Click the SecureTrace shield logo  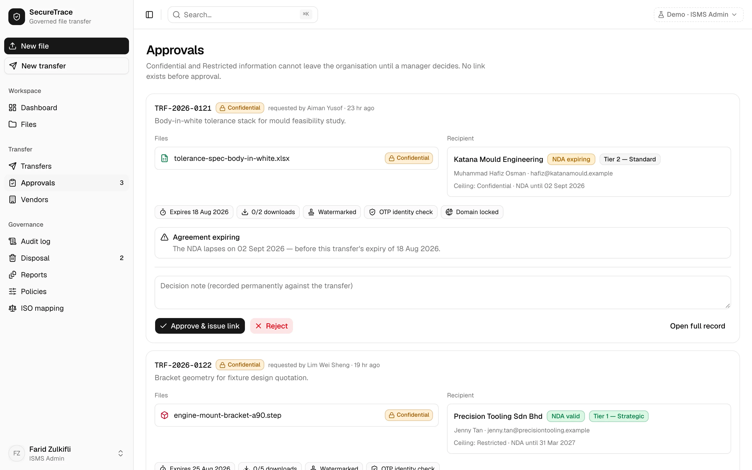coord(16,16)
